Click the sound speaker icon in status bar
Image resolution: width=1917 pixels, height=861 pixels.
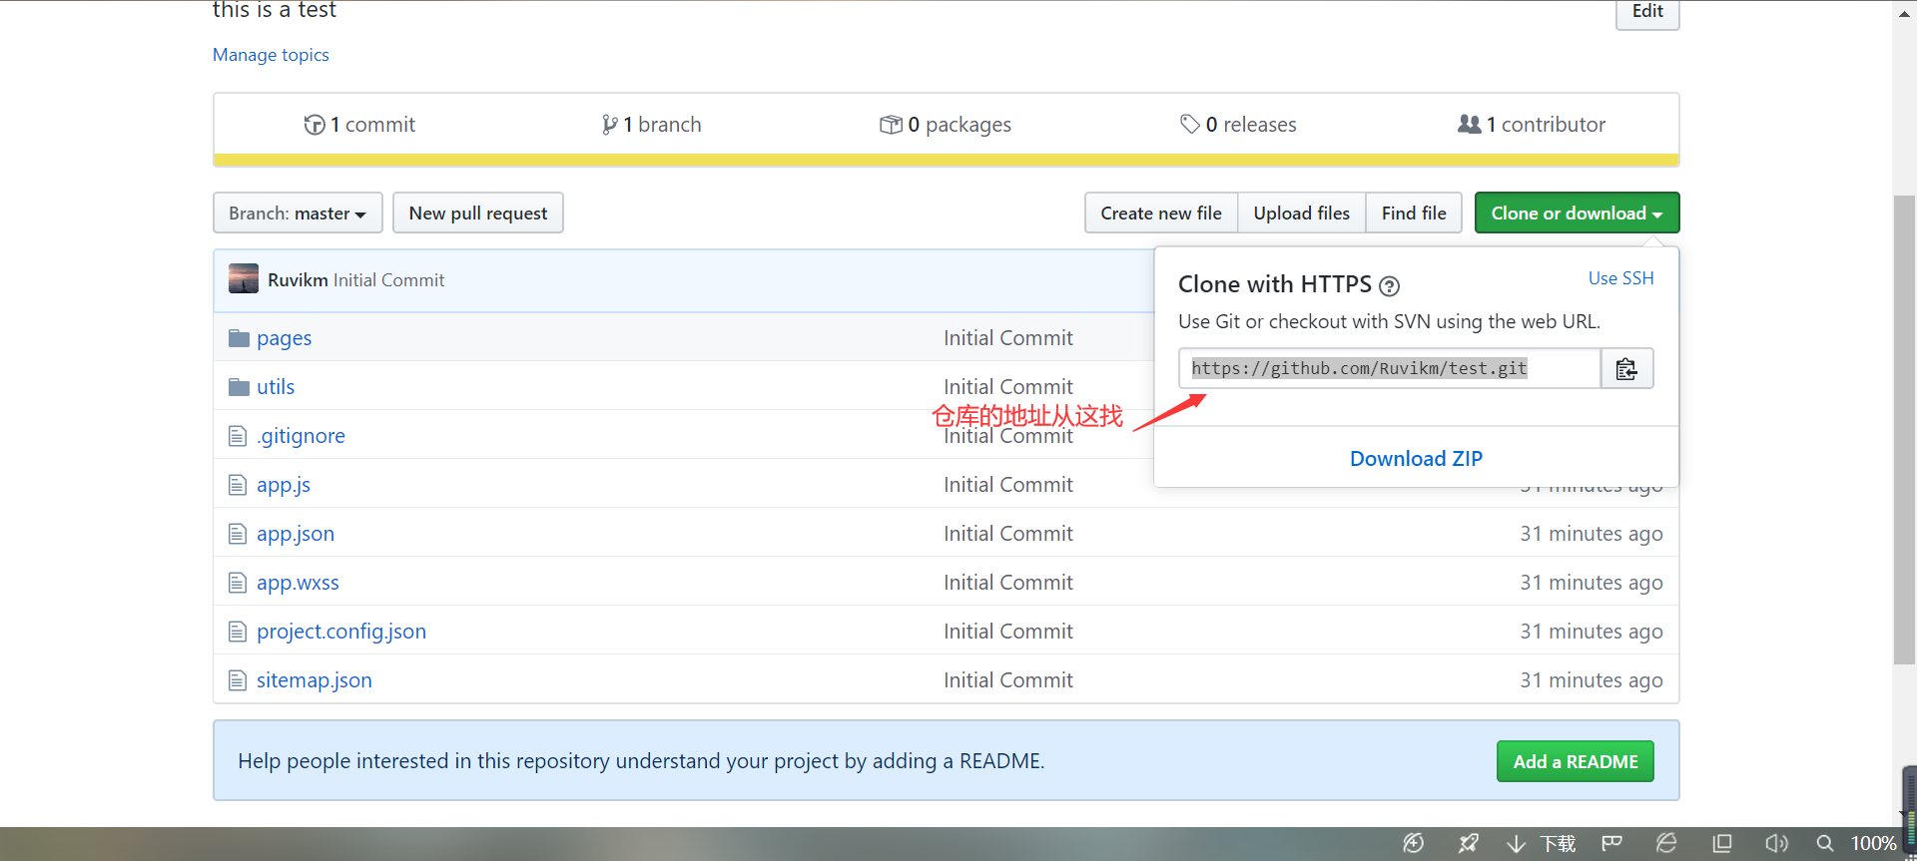(1776, 843)
